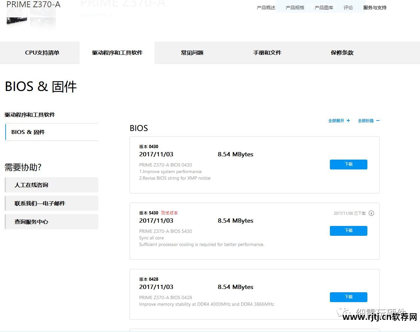
Task: Download BIOS version 0428
Action: tap(348, 297)
